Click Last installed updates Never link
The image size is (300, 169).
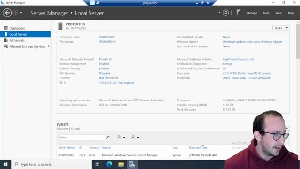[x=226, y=37]
